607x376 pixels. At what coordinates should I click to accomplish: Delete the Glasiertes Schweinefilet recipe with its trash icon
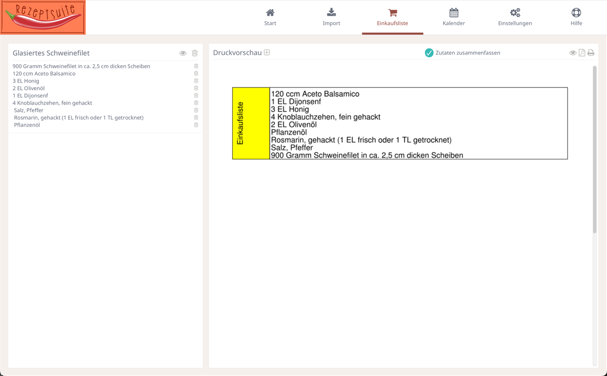195,53
